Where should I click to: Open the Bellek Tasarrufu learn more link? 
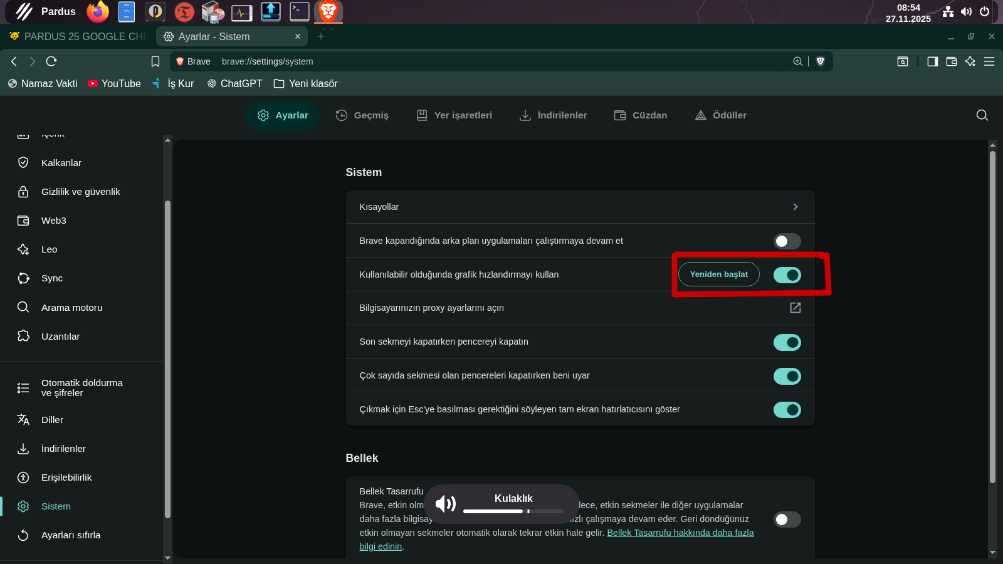click(x=680, y=533)
